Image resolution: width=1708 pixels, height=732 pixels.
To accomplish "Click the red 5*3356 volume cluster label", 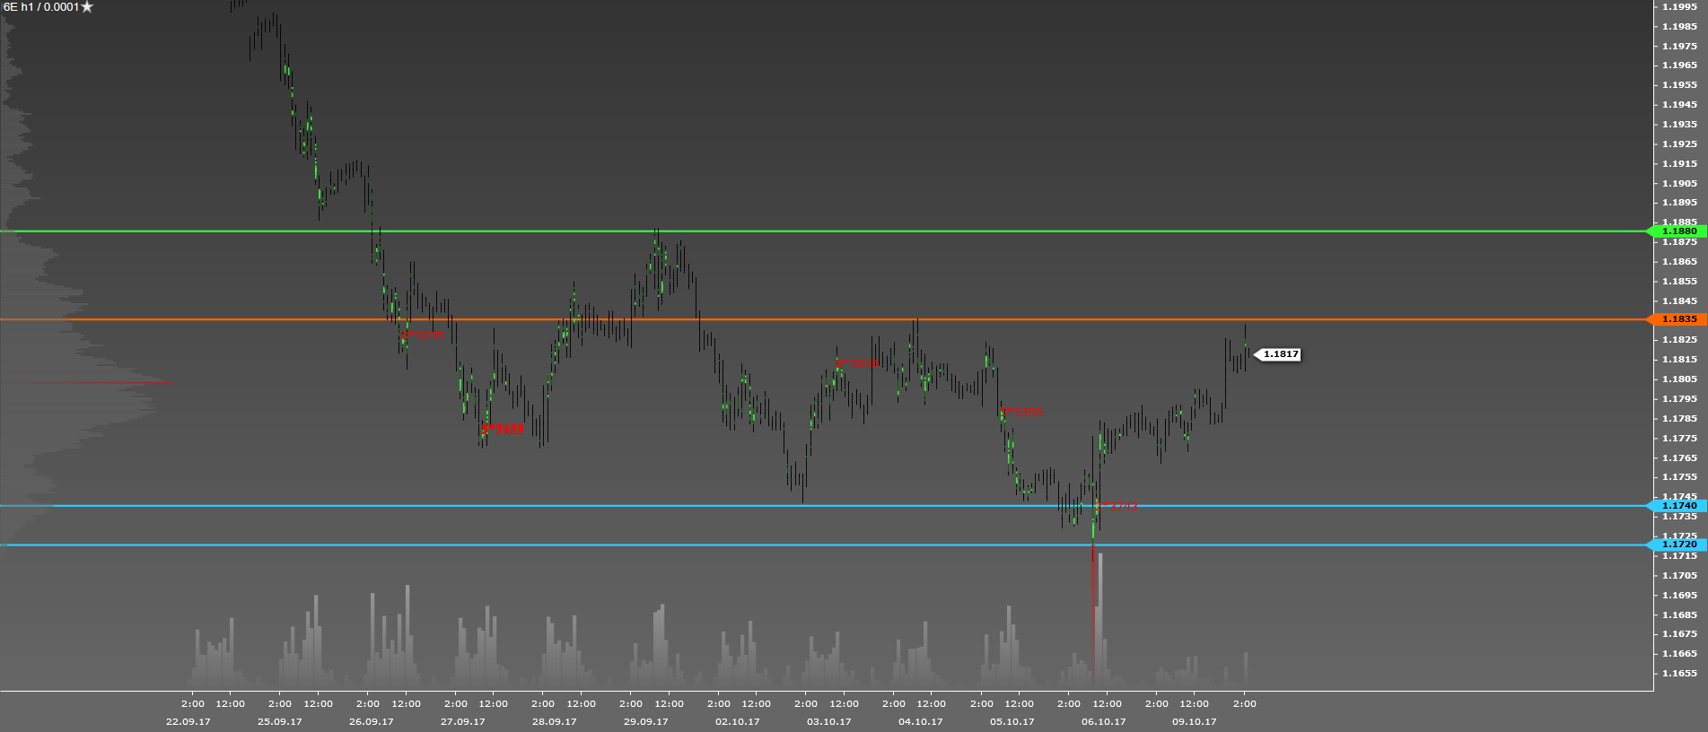I will pos(1022,413).
